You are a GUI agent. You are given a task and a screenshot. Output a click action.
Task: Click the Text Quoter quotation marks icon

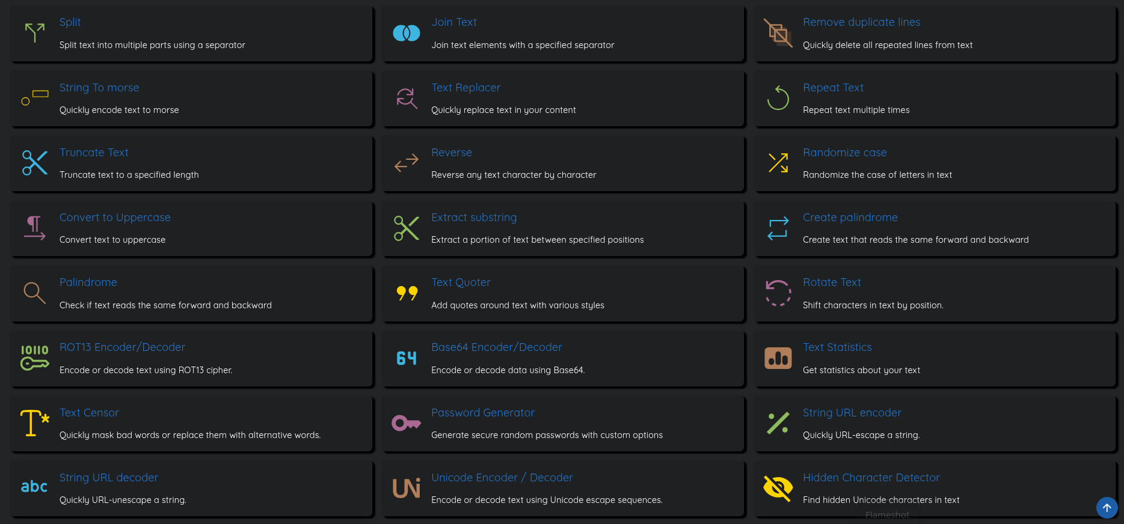pyautogui.click(x=407, y=293)
